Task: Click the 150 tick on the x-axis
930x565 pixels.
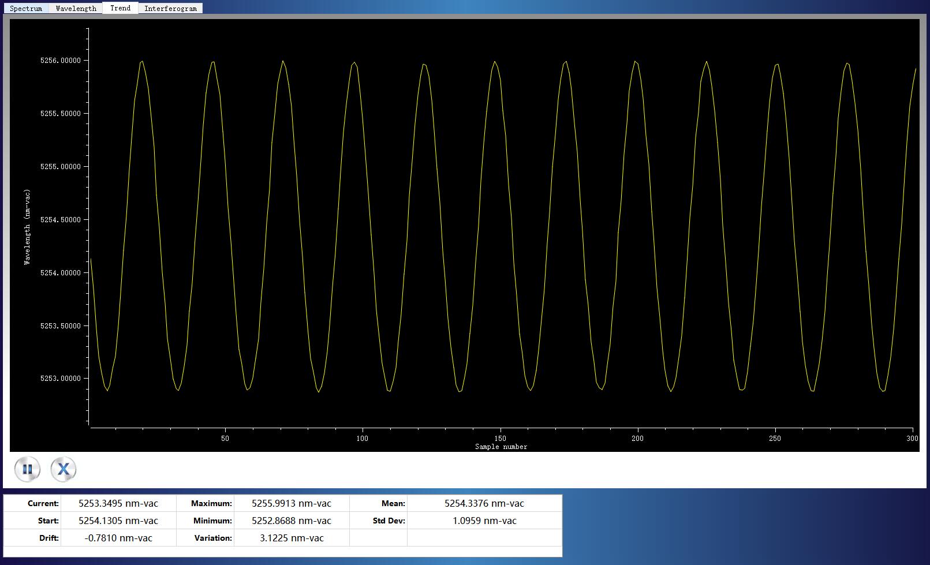Action: (501, 439)
